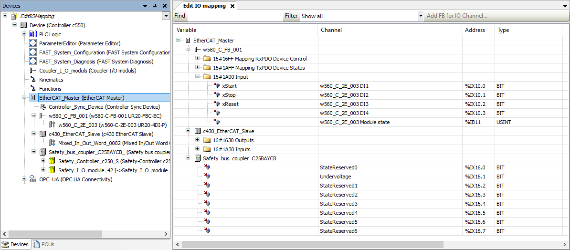Expand the Safety_Controller_c250_S node
This screenshot has height=250, width=570.
pyautogui.click(x=44, y=161)
